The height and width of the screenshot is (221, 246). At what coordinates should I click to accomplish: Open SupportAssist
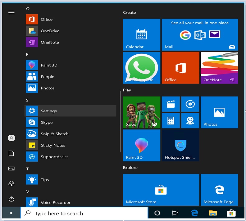click(70, 157)
